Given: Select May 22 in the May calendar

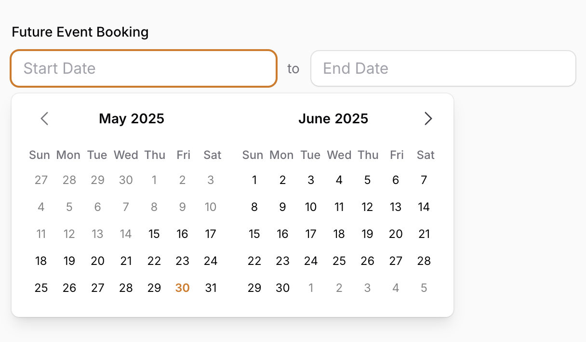Looking at the screenshot, I should pos(154,261).
